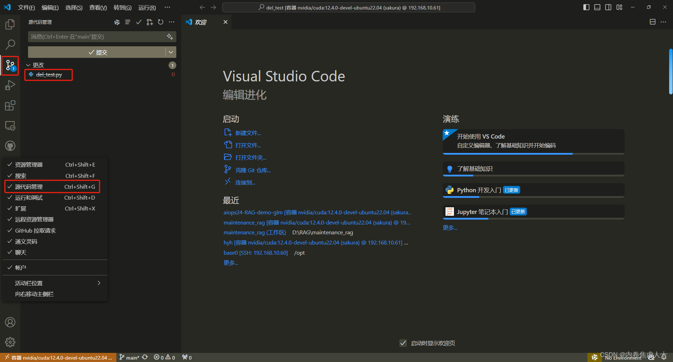Toggle primary side bar layout icon
Image resolution: width=673 pixels, height=362 pixels.
pyautogui.click(x=586, y=7)
